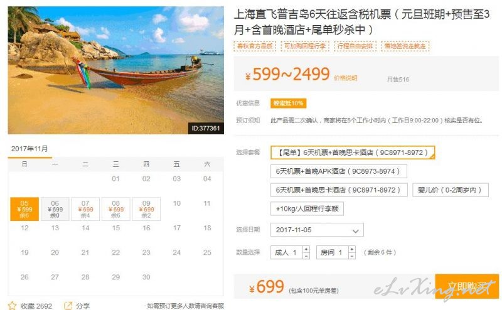Screen dimensions: 502x310
Task: Click the 立即购买 buy now button
Action: 467,286
